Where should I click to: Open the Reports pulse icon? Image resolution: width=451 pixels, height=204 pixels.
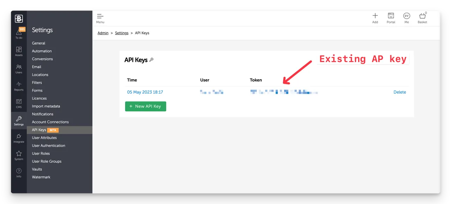pyautogui.click(x=19, y=84)
